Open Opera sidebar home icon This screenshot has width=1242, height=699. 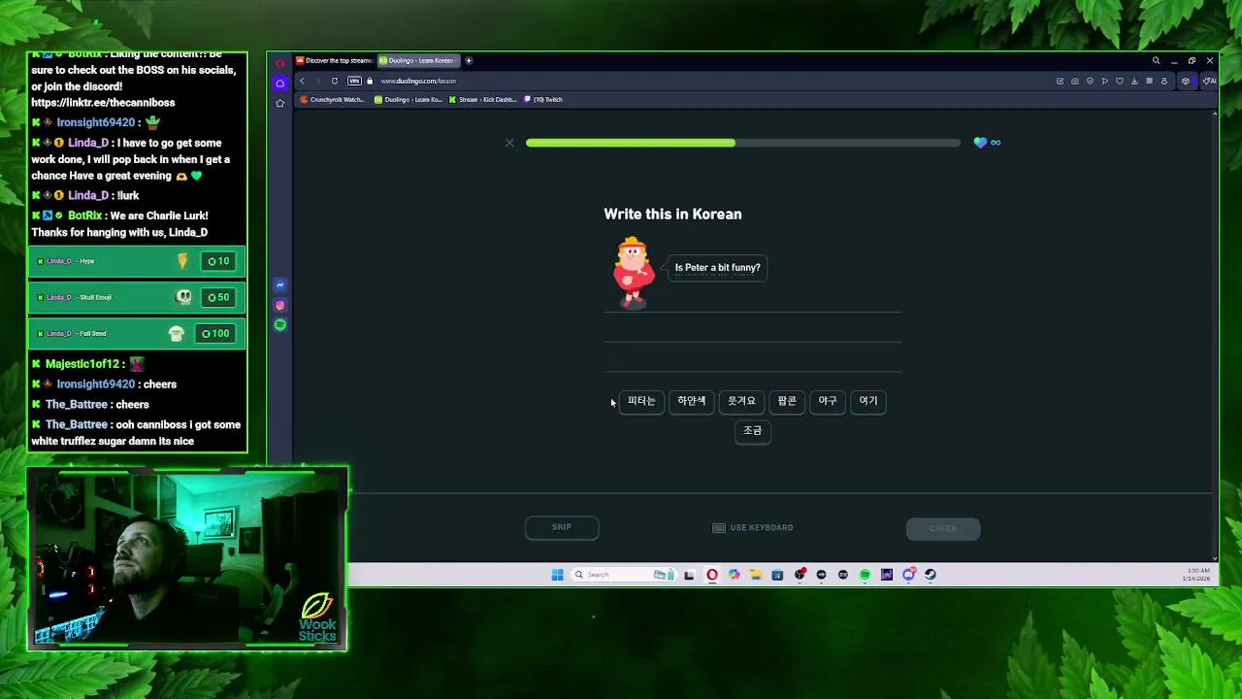click(x=280, y=83)
